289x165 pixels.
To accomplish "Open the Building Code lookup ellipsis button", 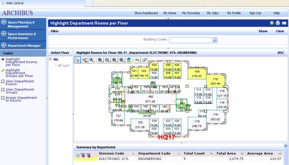I will [215, 40].
